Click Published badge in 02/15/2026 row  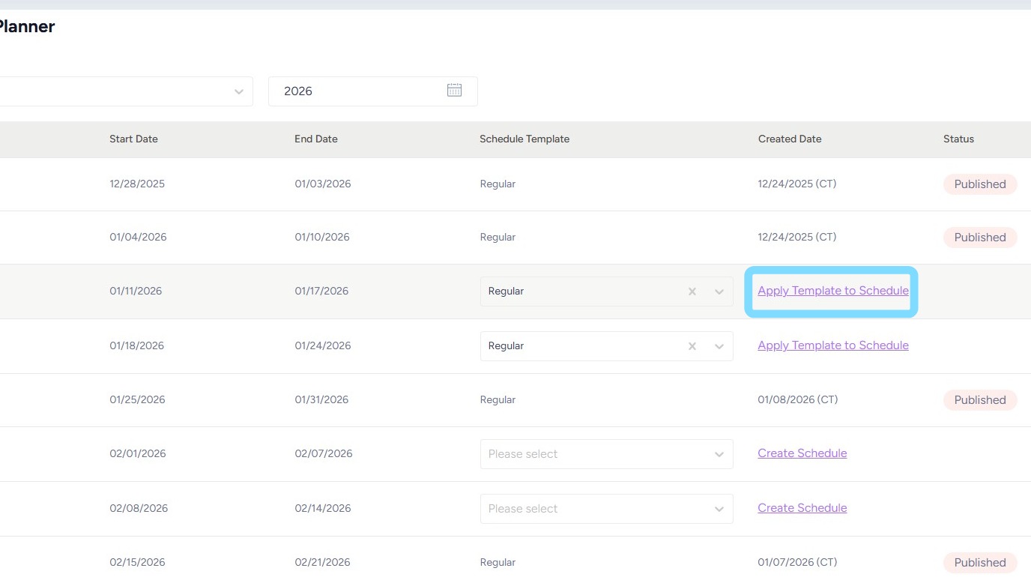pyautogui.click(x=979, y=563)
